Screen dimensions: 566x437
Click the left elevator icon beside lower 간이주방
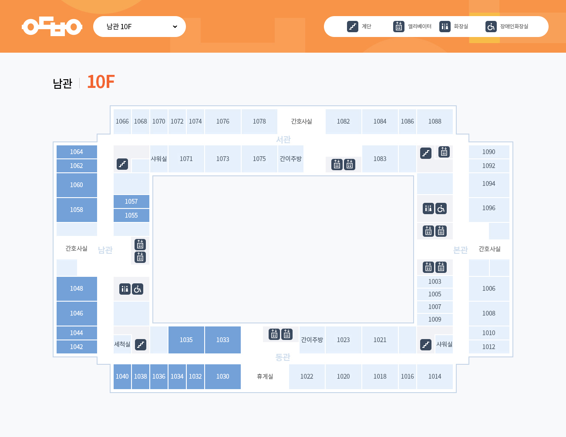pos(274,334)
